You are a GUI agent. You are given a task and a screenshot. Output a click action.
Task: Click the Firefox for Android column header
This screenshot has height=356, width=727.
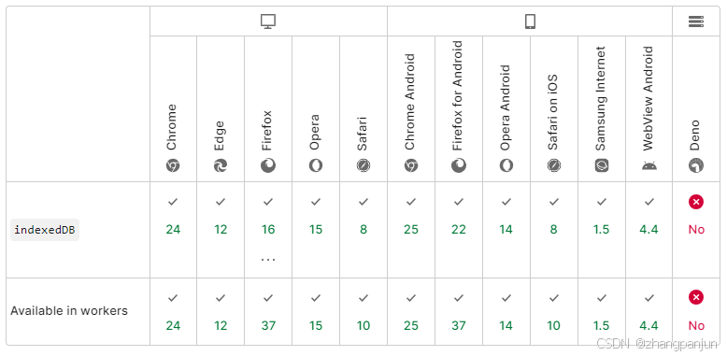[459, 108]
